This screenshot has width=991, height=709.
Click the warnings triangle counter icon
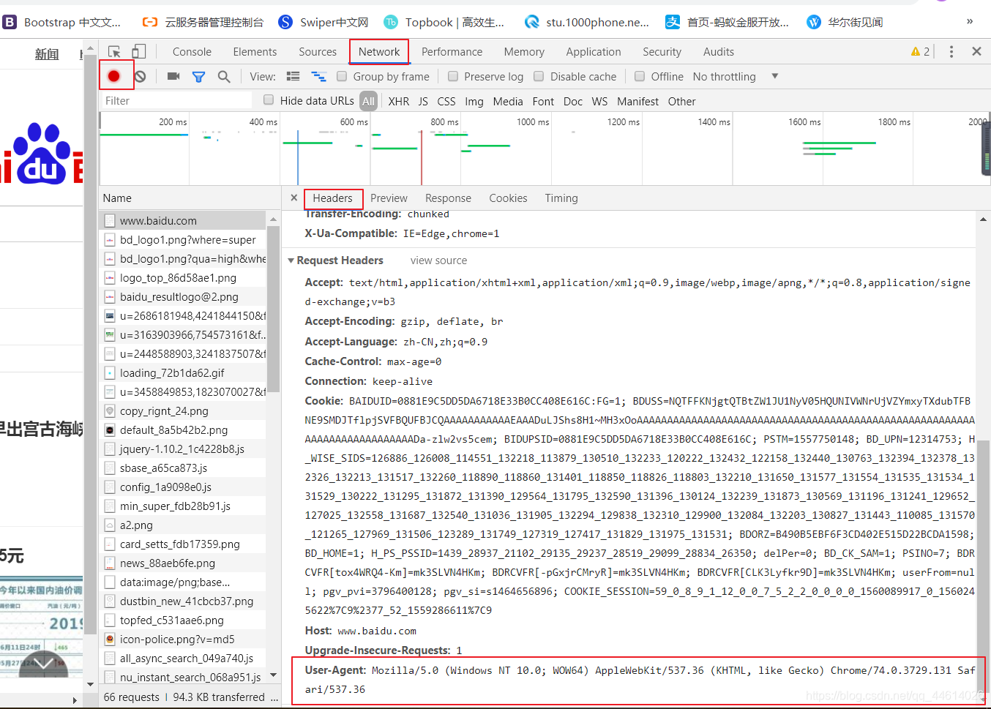click(x=920, y=51)
